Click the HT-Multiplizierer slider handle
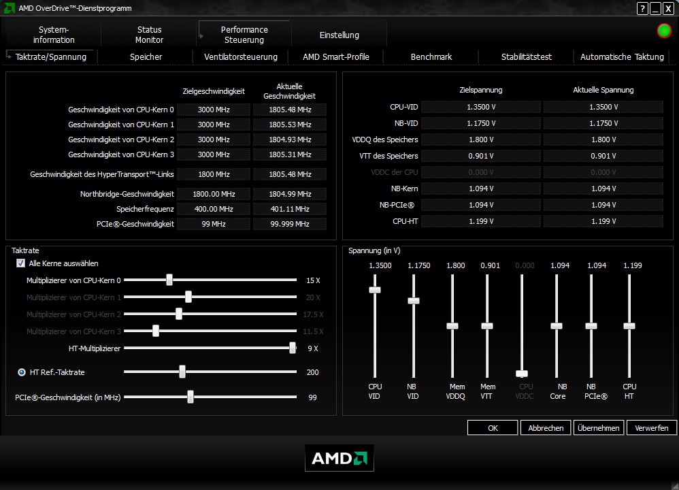The height and width of the screenshot is (490, 679). pyautogui.click(x=293, y=348)
